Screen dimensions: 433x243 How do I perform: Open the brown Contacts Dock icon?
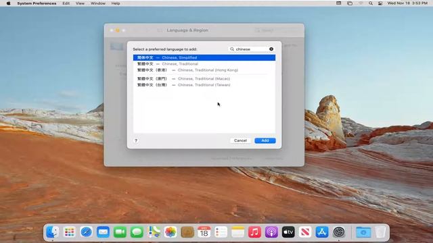click(187, 232)
